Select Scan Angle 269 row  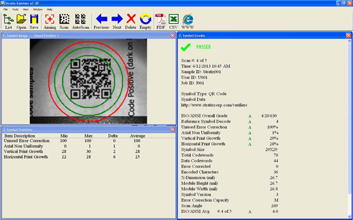230,206
